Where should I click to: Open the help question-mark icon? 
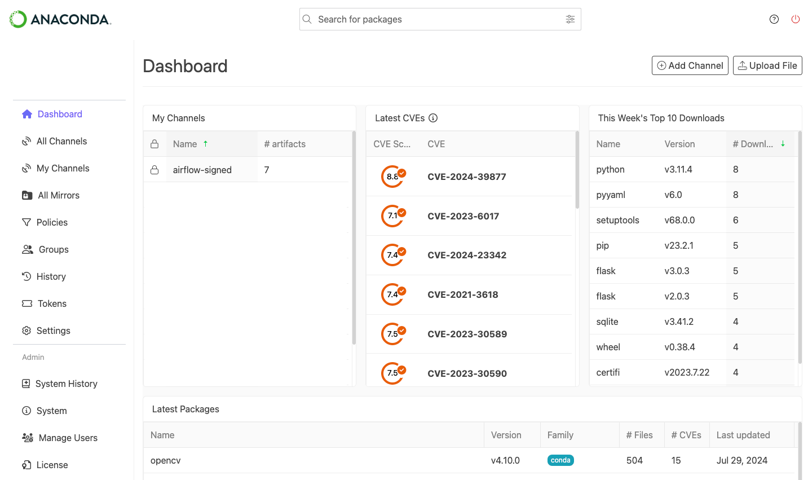click(774, 19)
